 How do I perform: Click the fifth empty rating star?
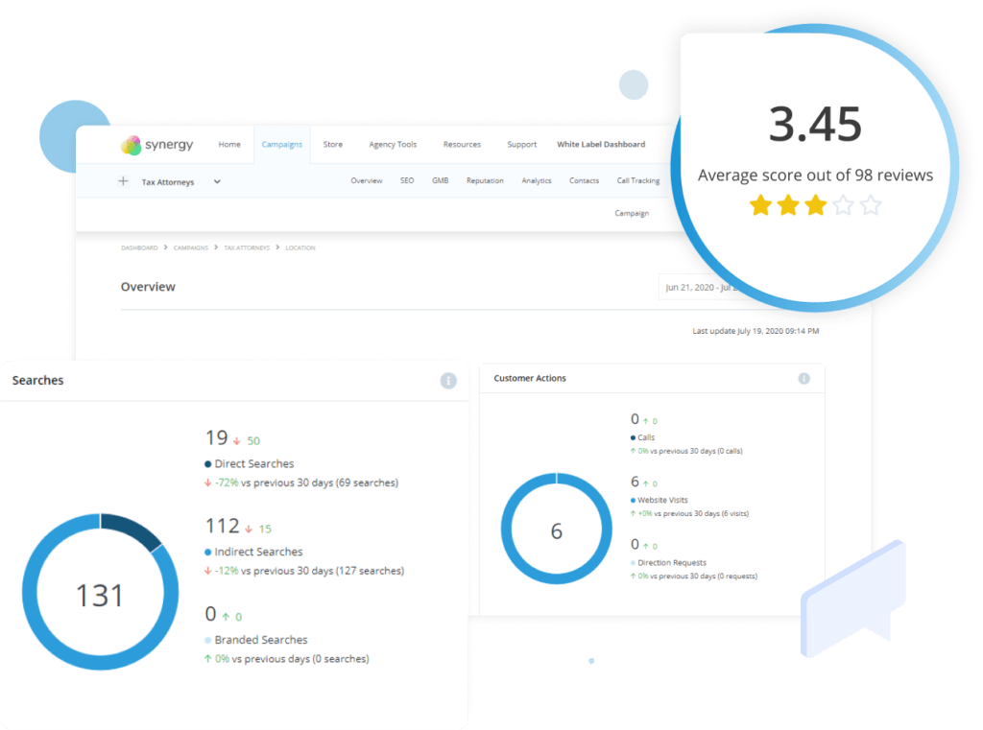coord(871,205)
